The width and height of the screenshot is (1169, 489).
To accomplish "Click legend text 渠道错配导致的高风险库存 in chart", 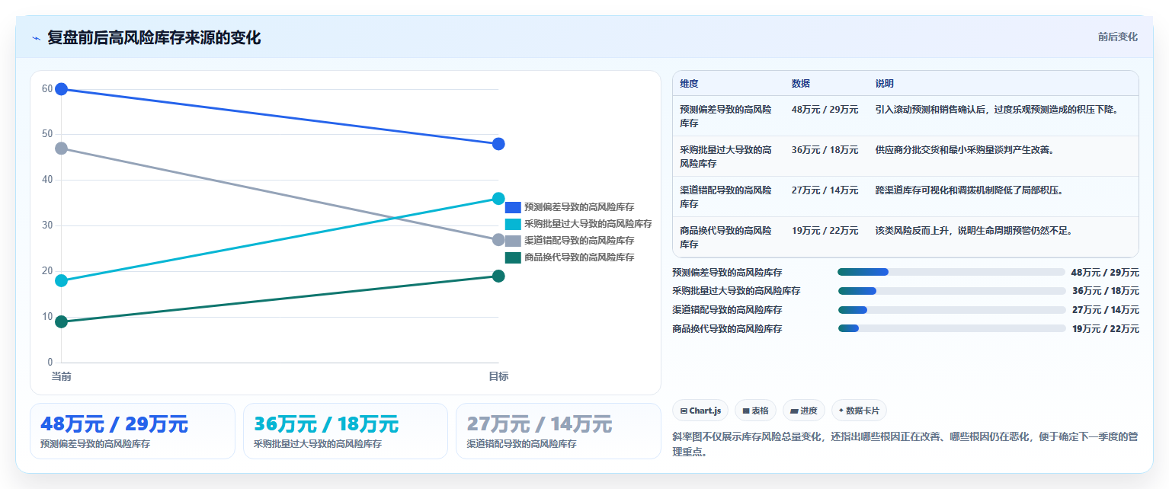I will [579, 241].
